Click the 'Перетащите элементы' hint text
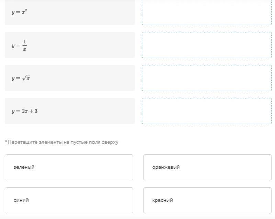The image size is (275, 219). coord(62,142)
